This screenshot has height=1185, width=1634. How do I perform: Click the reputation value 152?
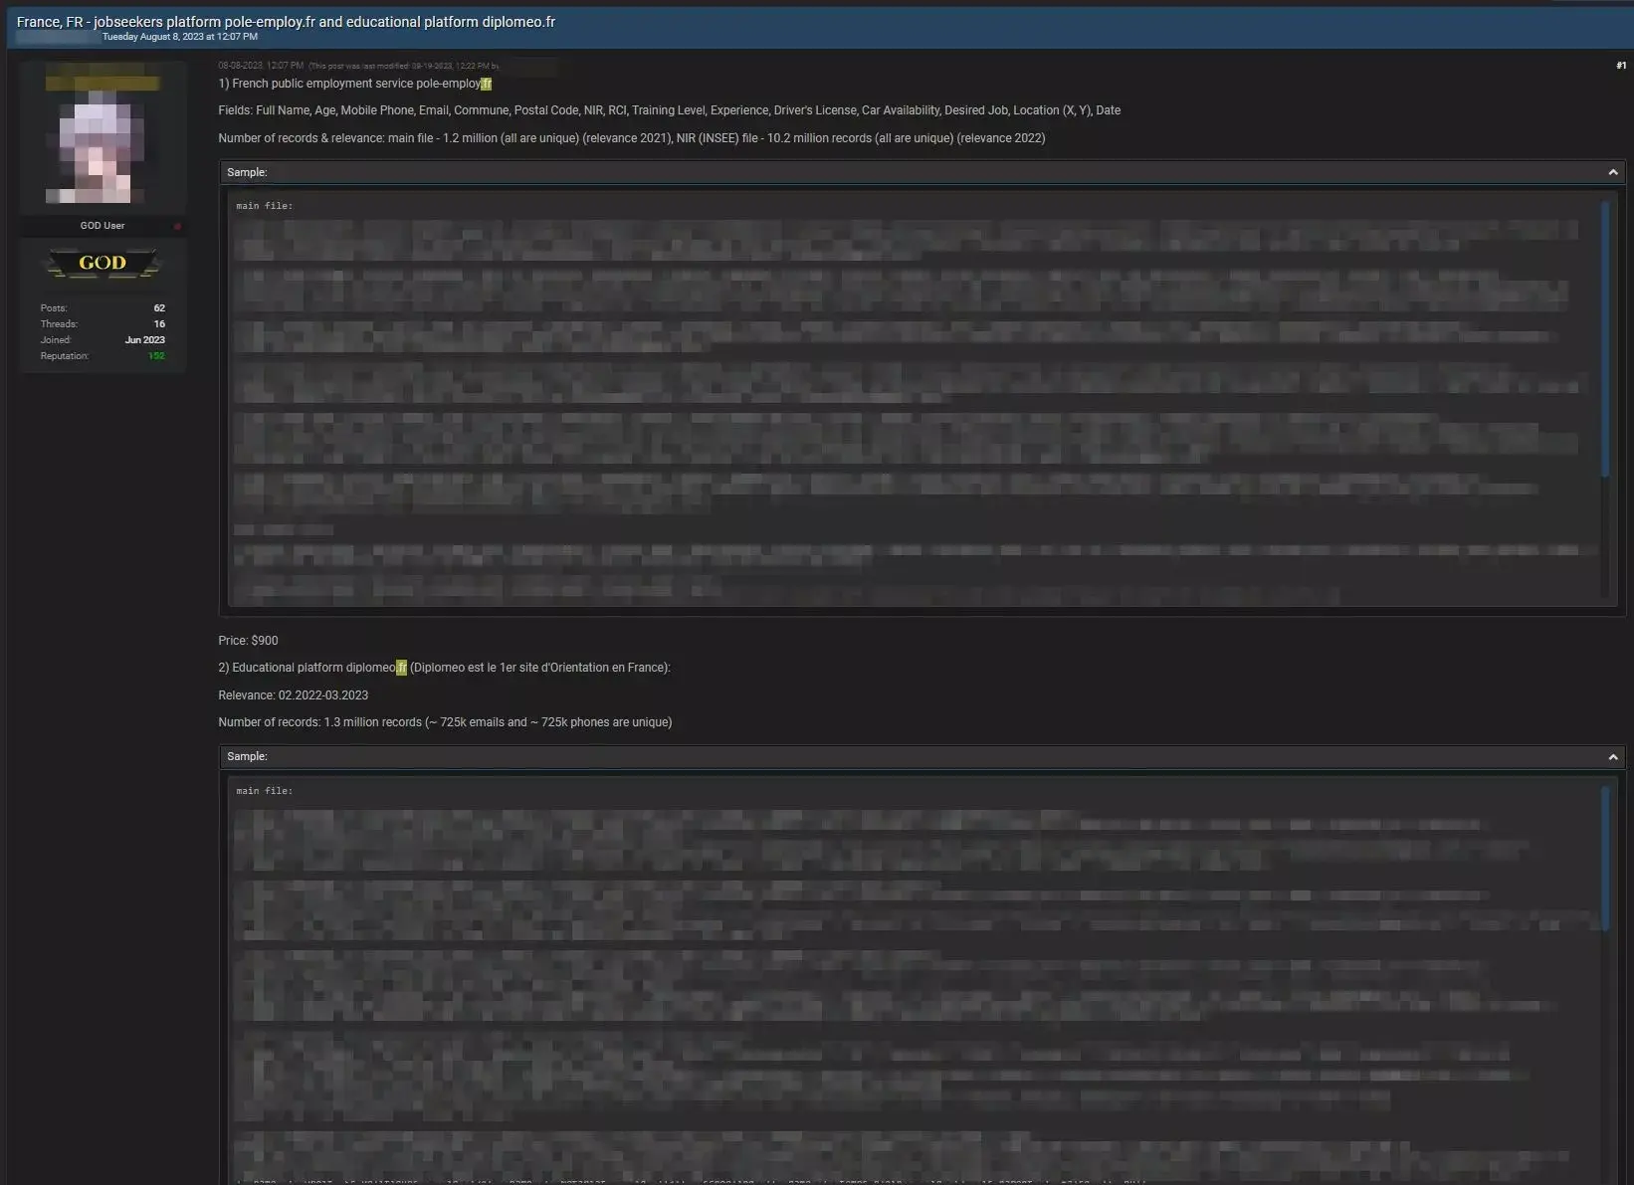click(x=156, y=356)
